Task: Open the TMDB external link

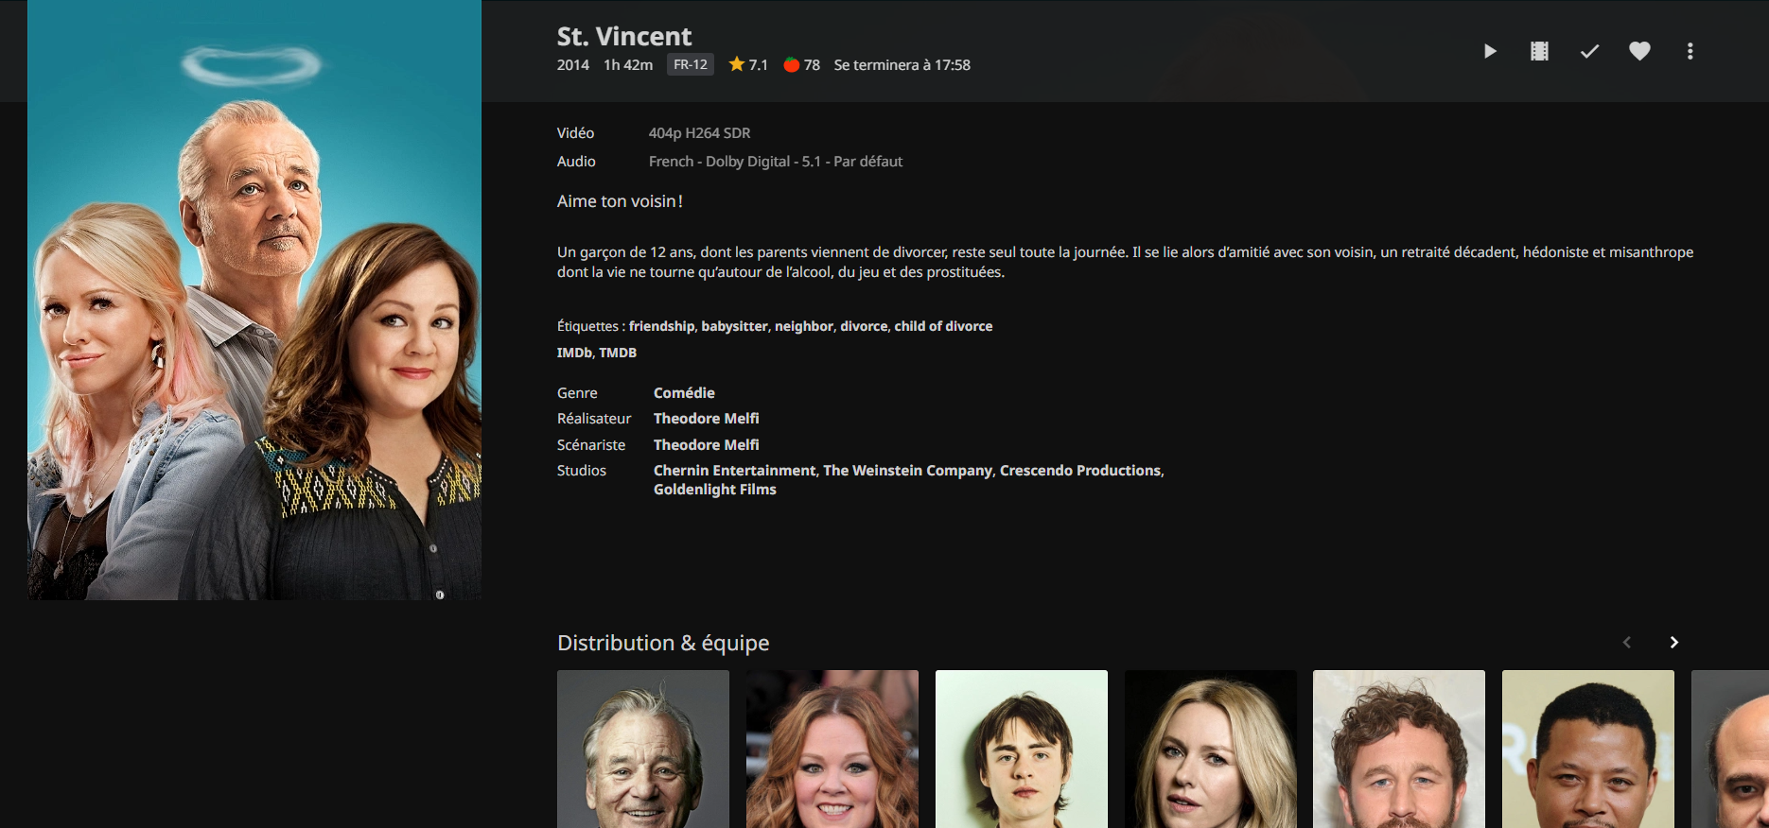Action: coord(618,353)
